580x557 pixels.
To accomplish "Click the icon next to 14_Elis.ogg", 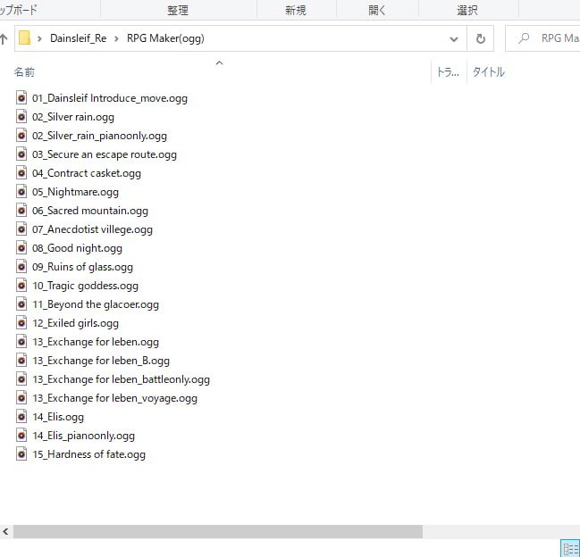I will coord(22,417).
